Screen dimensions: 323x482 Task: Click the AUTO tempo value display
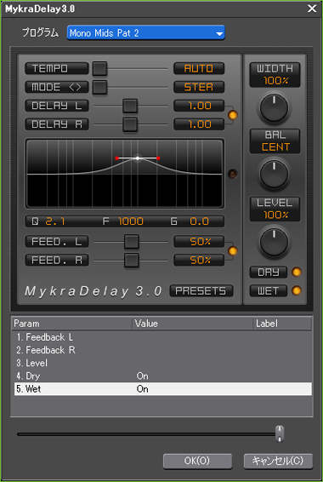tap(199, 68)
